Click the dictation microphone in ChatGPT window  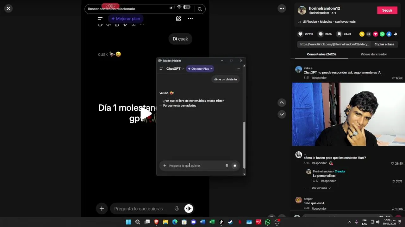[x=227, y=166]
